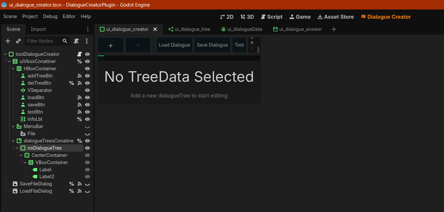Viewport: 444px width, 212px height.
Task: Click unique-name percent icon on uiVboxConatiner
Action: coord(79,61)
